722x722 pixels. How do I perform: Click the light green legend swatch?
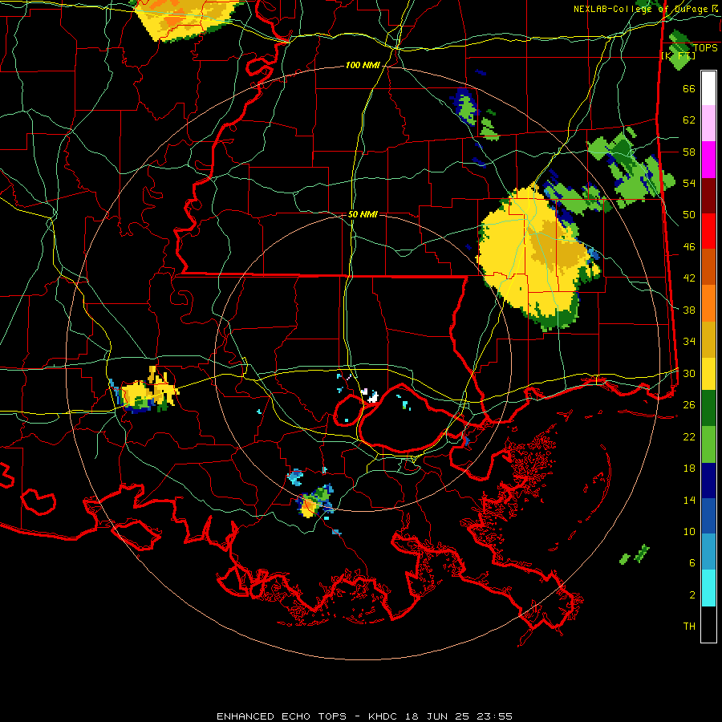click(x=708, y=444)
